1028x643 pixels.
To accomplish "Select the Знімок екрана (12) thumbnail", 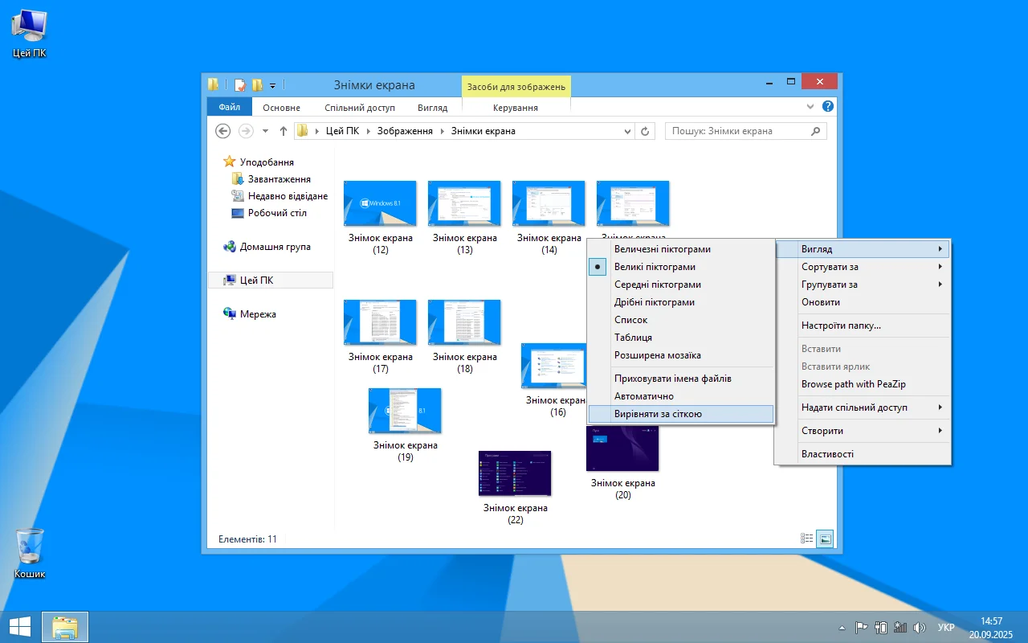I will point(380,203).
